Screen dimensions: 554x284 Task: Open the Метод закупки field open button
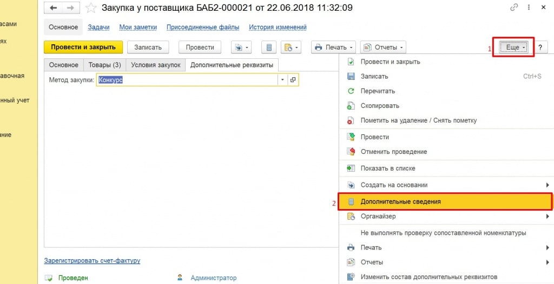pyautogui.click(x=293, y=80)
